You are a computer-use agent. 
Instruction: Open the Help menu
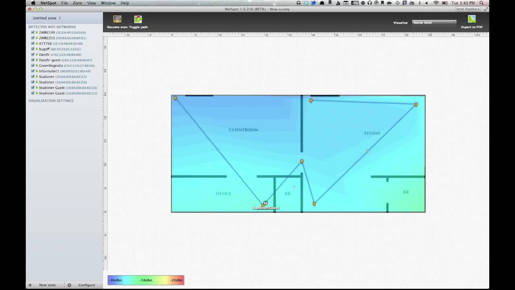(125, 3)
